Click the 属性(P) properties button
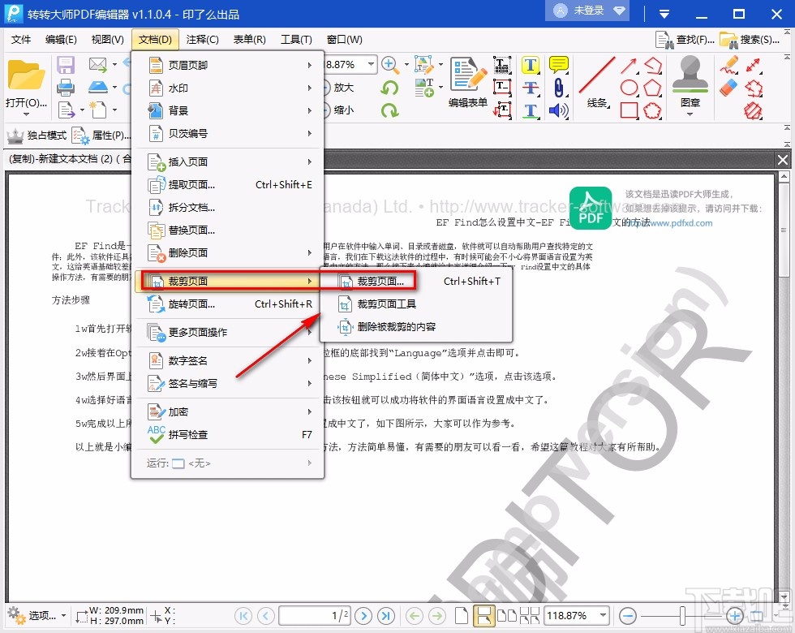795x633 pixels. [x=101, y=136]
